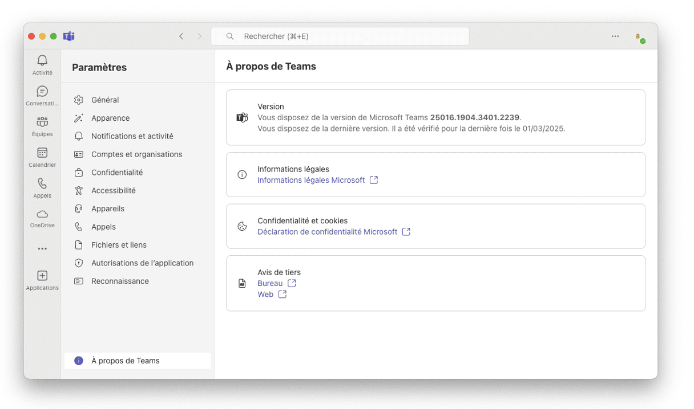The width and height of the screenshot is (694, 409).
Task: Select Accessibilité settings
Action: [x=138, y=191]
